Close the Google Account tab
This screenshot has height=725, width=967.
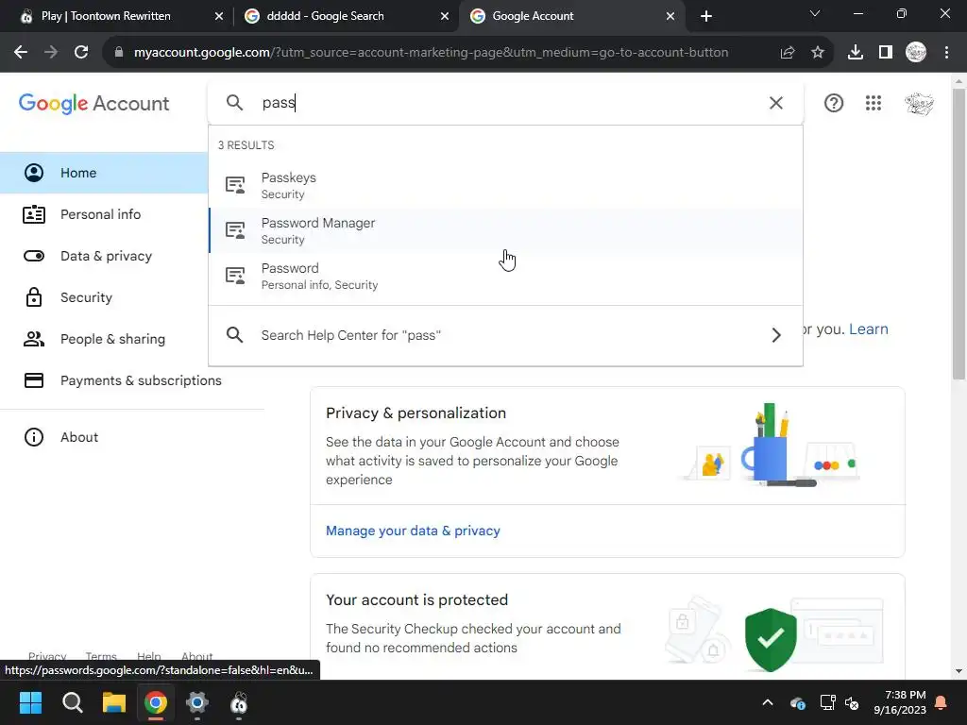670,16
